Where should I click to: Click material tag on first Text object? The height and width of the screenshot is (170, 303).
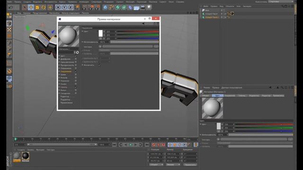tap(232, 14)
